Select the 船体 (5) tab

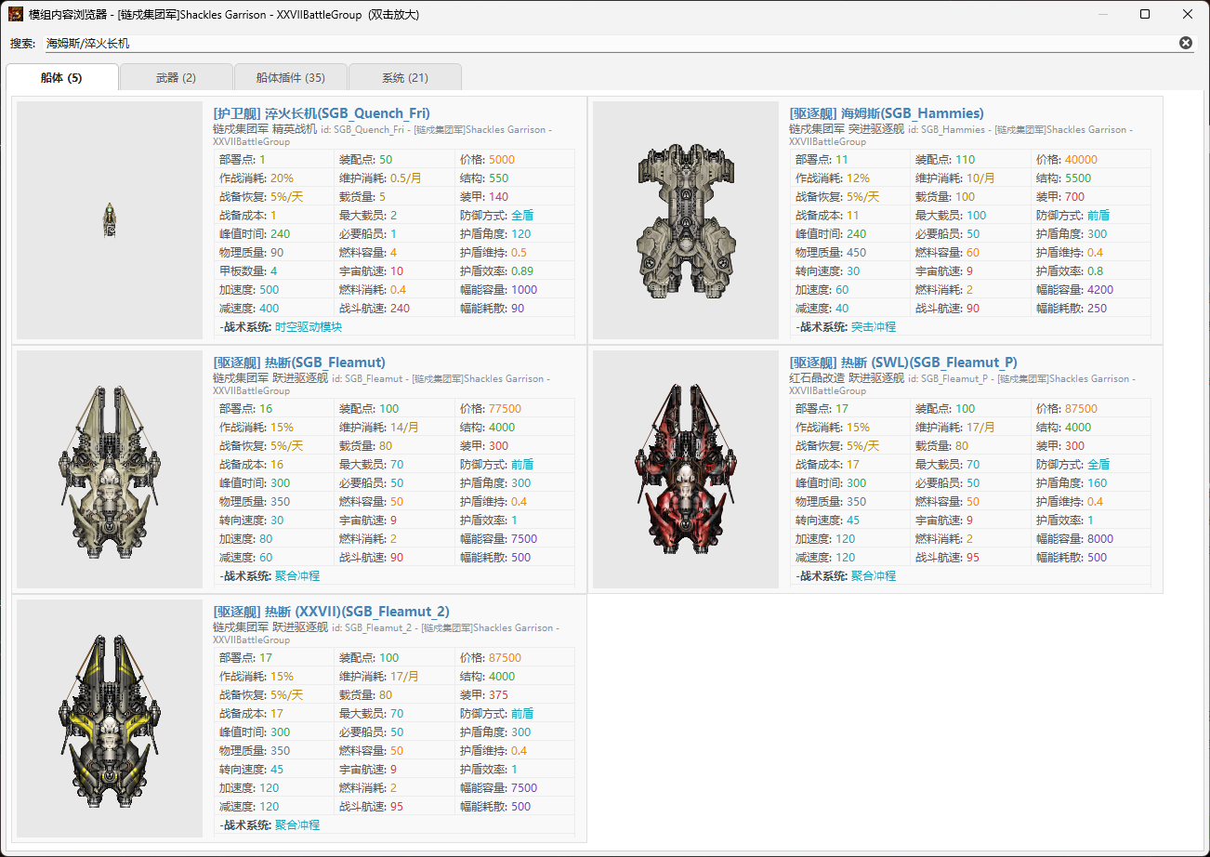click(x=61, y=78)
